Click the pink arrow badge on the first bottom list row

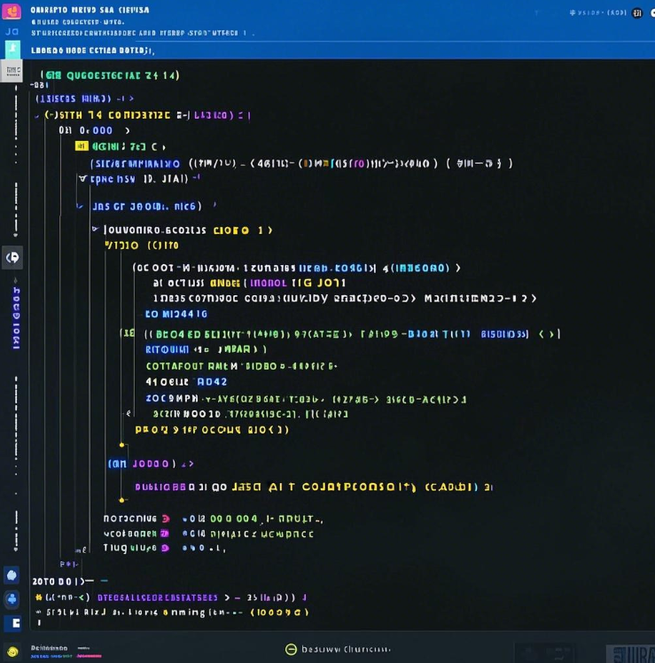(166, 519)
